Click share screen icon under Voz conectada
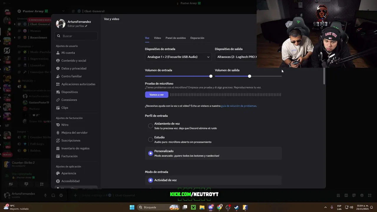The height and width of the screenshot is (212, 377). coord(26,184)
